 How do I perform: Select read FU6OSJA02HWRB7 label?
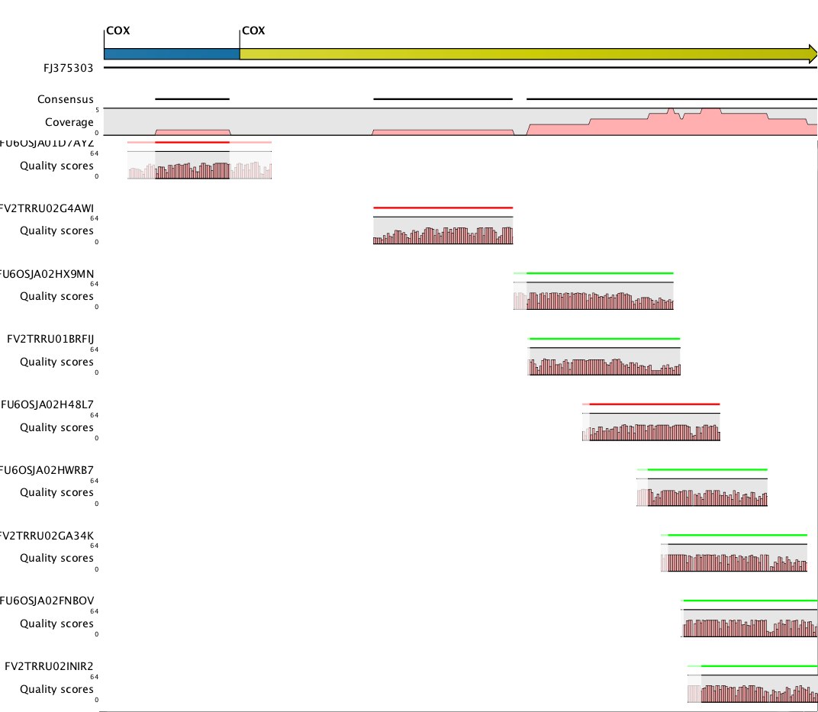click(47, 469)
